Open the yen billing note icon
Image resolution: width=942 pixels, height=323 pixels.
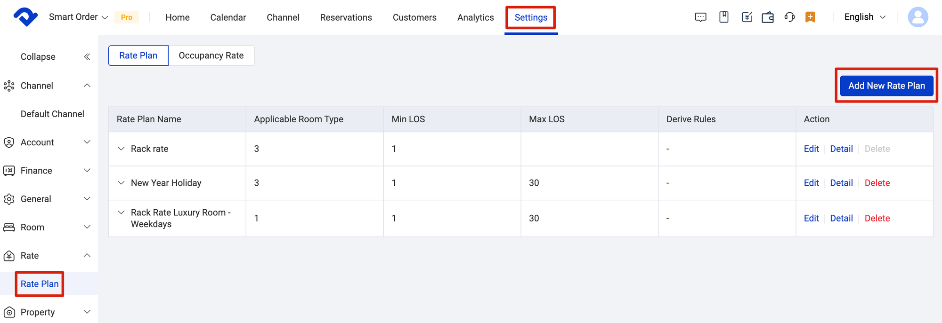click(x=747, y=17)
